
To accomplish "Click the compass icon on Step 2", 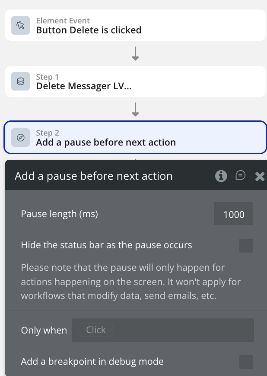I will point(20,138).
